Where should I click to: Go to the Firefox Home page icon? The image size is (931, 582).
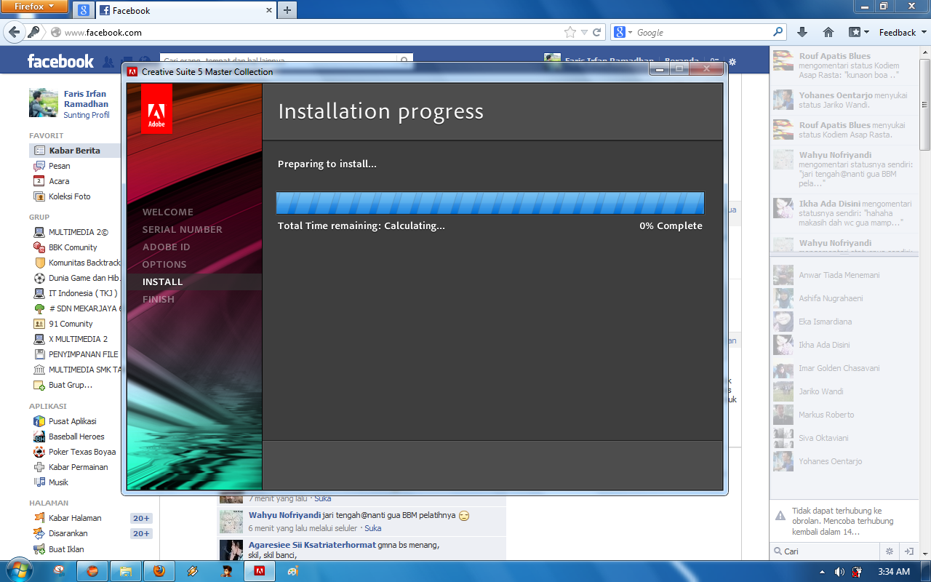tap(828, 32)
